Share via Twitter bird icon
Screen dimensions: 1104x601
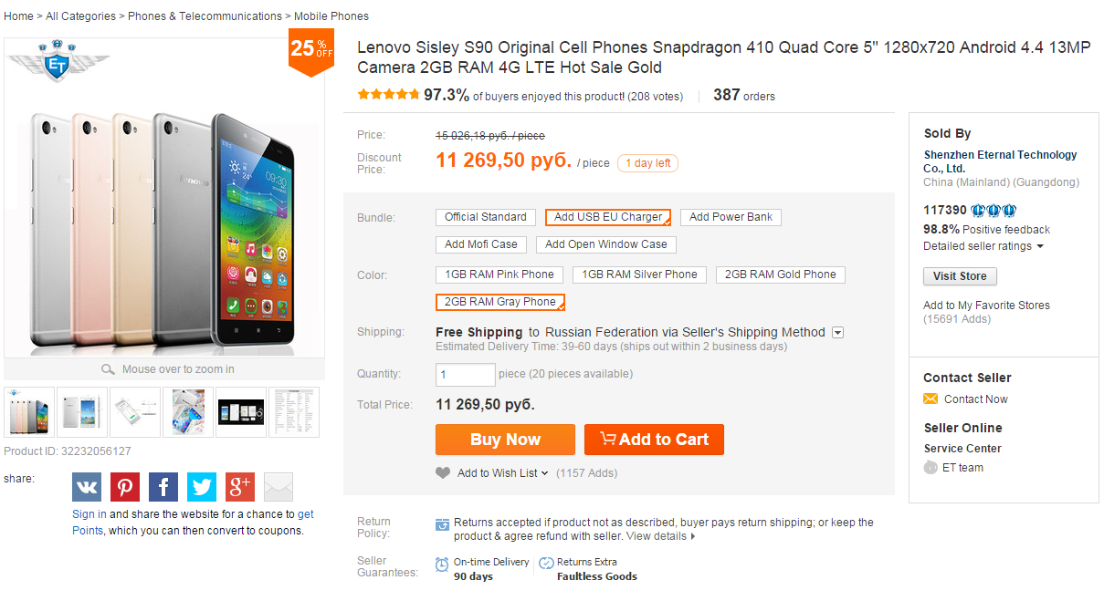click(x=202, y=487)
